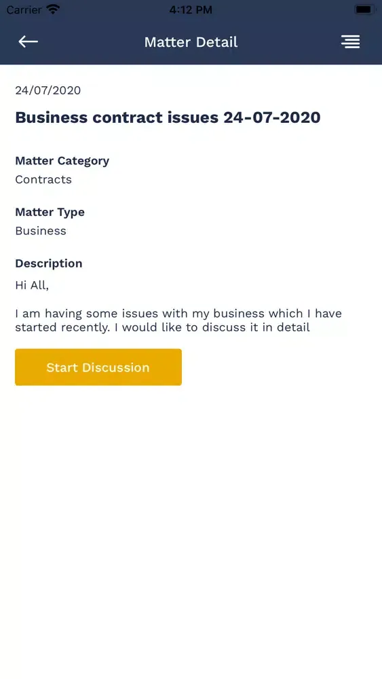Viewport: 382px width, 679px height.
Task: Tap the description paragraph about business issues
Action: coord(178,320)
